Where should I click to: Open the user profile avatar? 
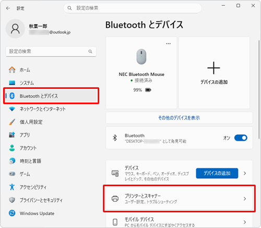[x=15, y=29]
